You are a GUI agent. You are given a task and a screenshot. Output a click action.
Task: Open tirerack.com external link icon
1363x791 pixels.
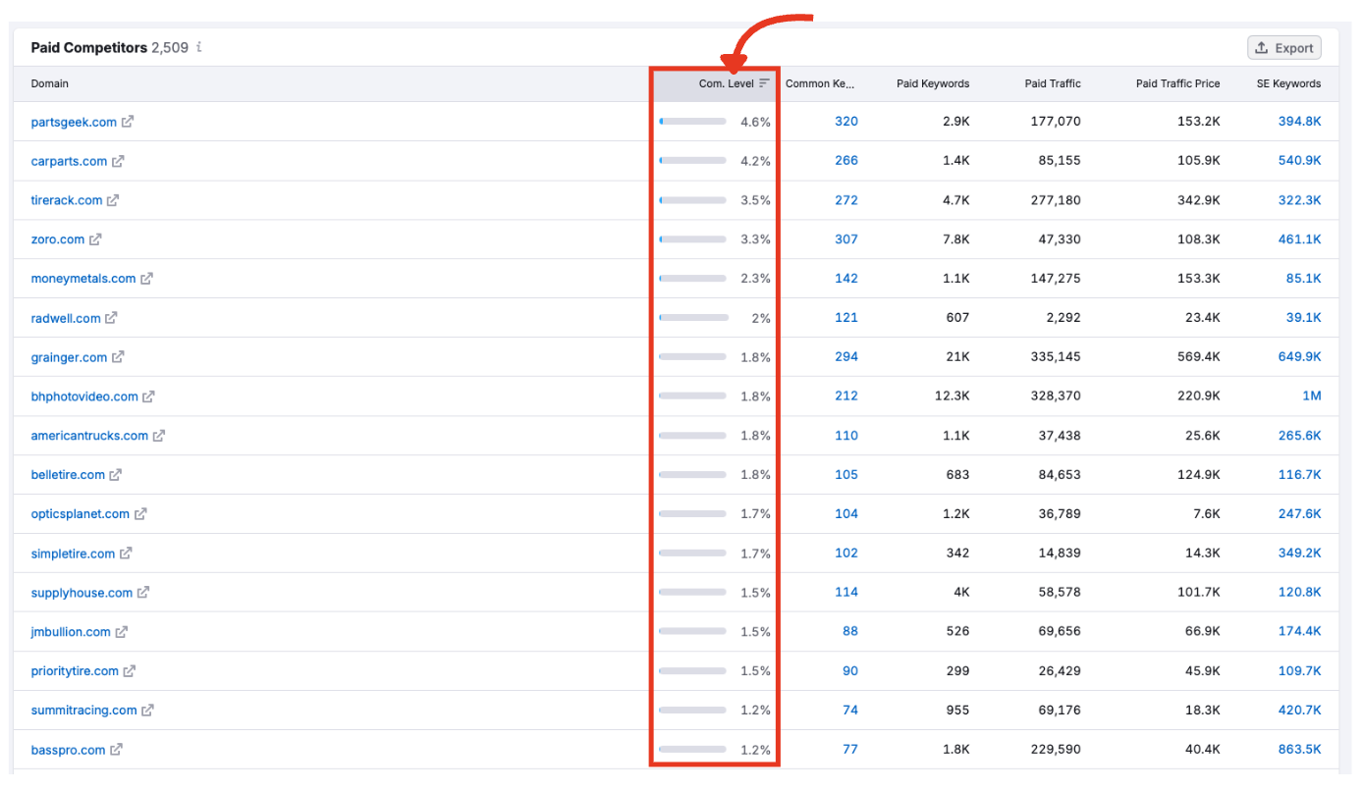click(113, 200)
